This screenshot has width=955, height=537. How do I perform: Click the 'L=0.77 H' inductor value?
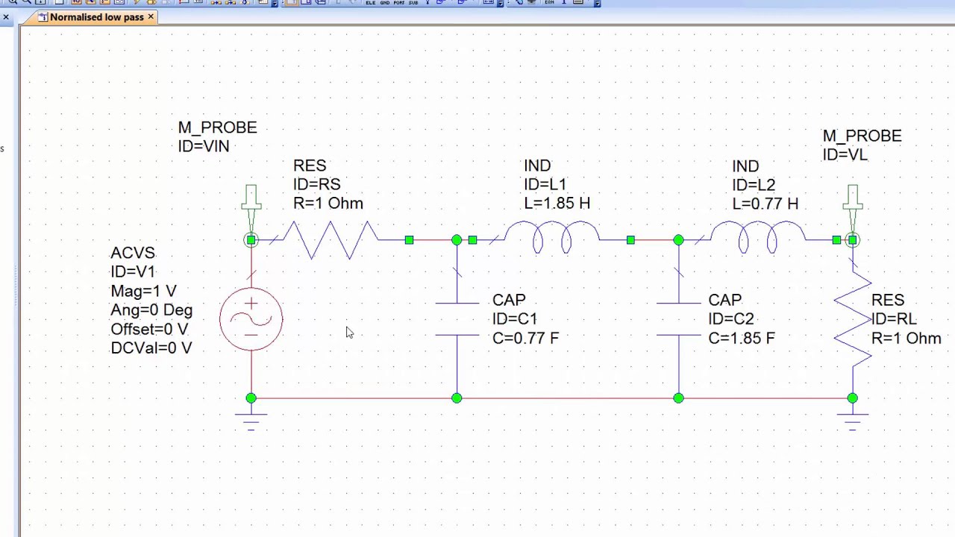[x=765, y=204]
